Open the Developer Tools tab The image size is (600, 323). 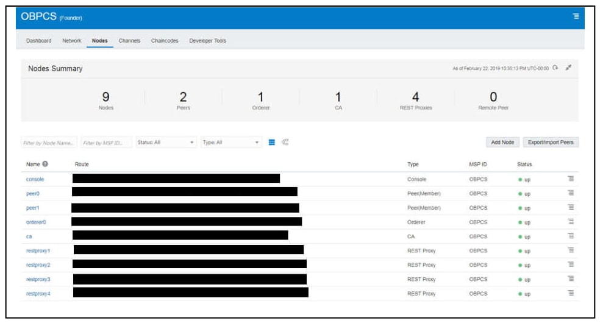click(207, 40)
